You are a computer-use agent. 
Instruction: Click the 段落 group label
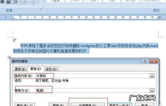(x=9, y=10)
